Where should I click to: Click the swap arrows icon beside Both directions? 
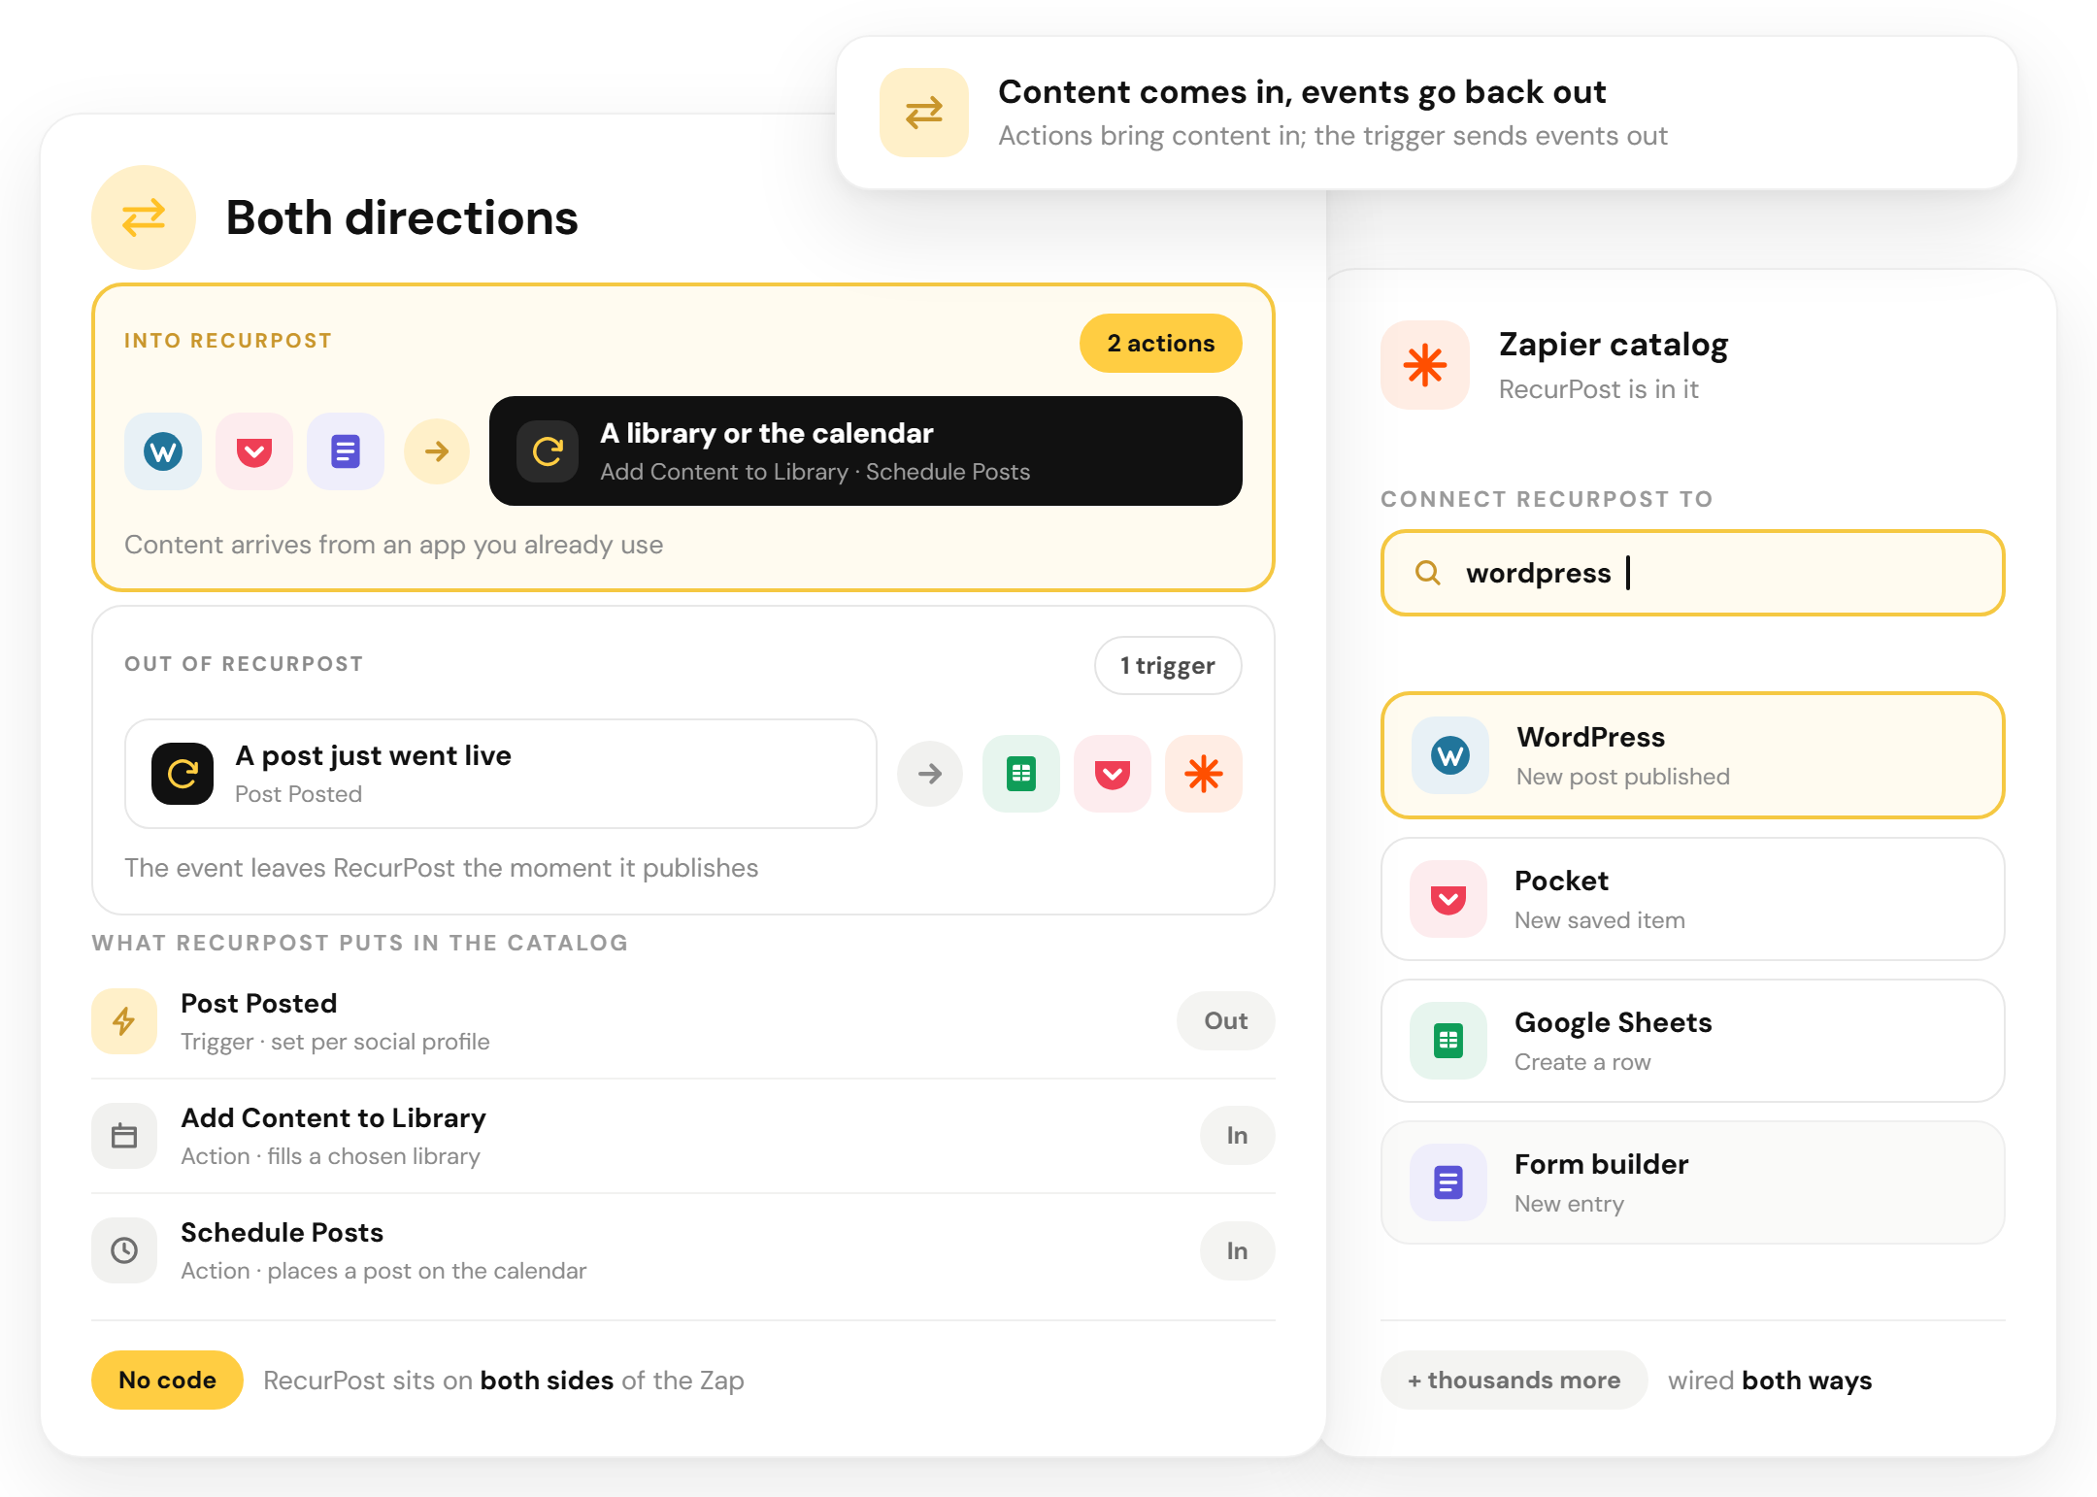(144, 217)
